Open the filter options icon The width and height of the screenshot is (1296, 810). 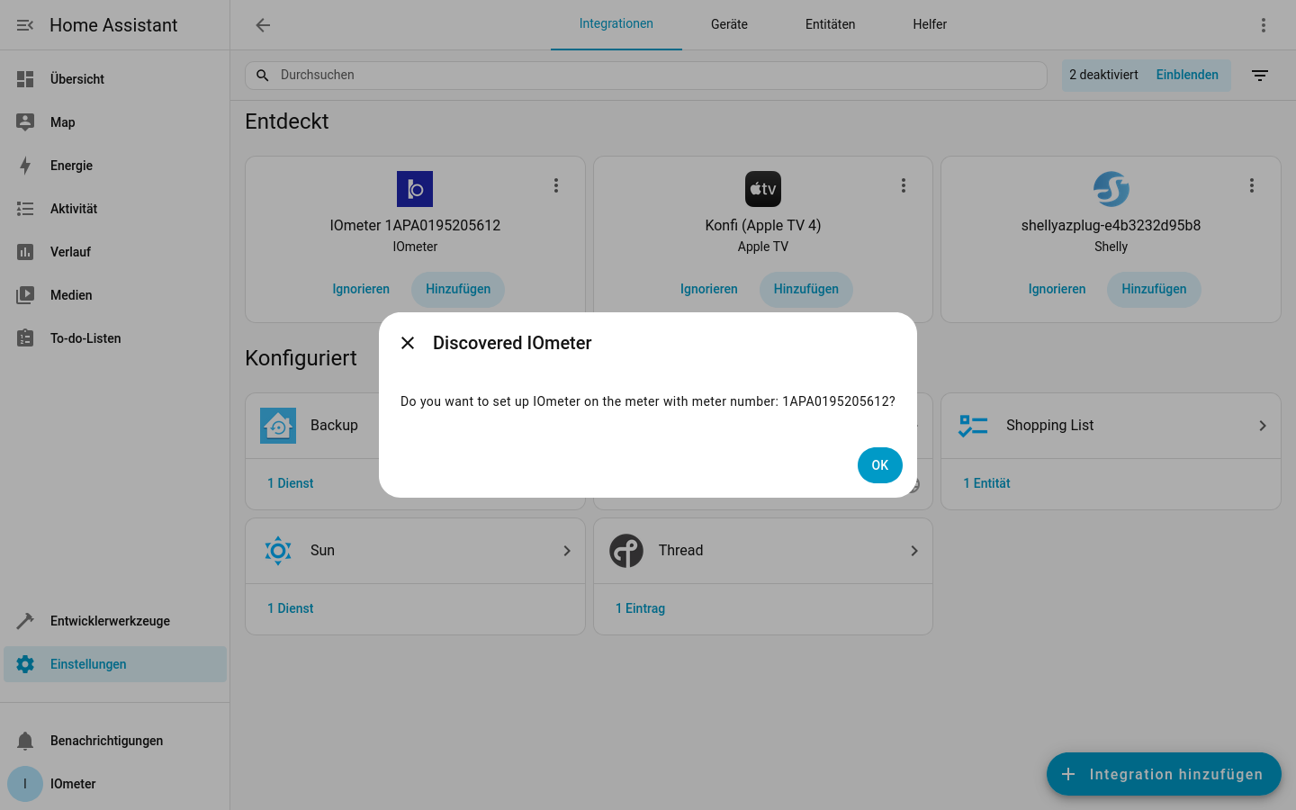(1260, 76)
